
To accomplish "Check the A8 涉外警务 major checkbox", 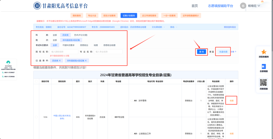I will click(132, 100).
